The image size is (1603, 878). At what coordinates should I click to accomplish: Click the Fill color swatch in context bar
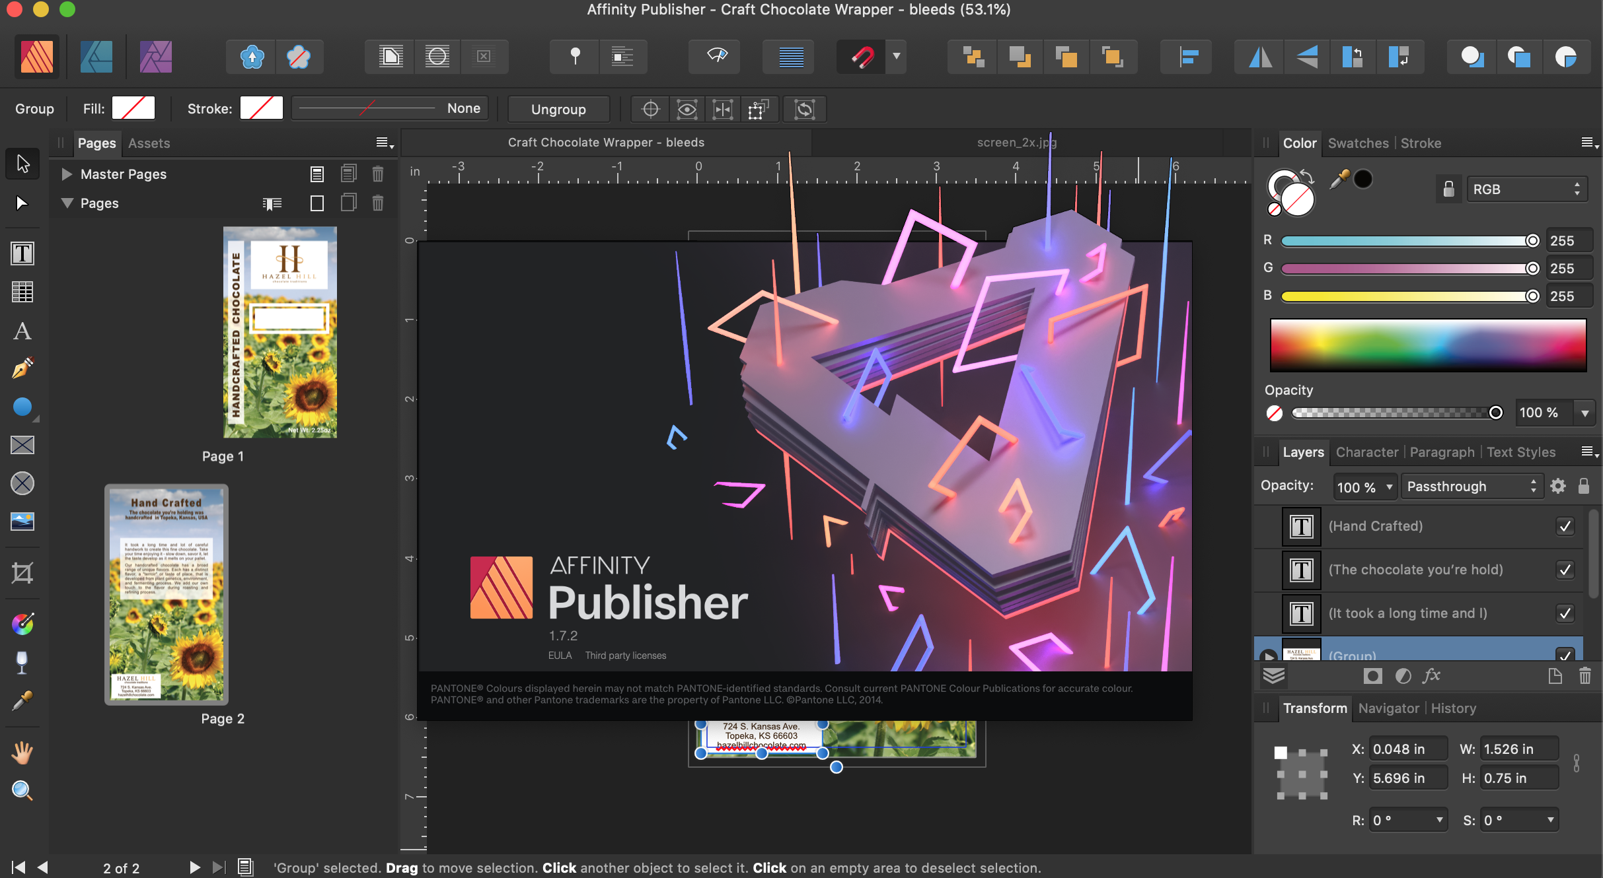[133, 108]
